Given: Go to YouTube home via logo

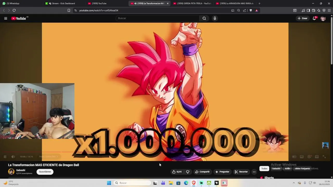Looking at the screenshot, I should point(19,18).
